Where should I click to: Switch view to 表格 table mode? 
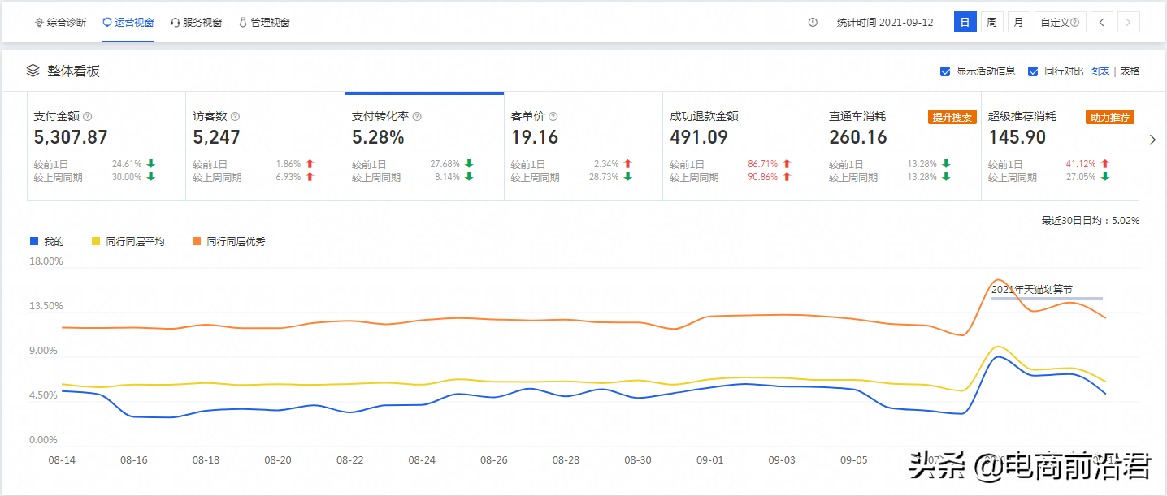[x=1129, y=71]
